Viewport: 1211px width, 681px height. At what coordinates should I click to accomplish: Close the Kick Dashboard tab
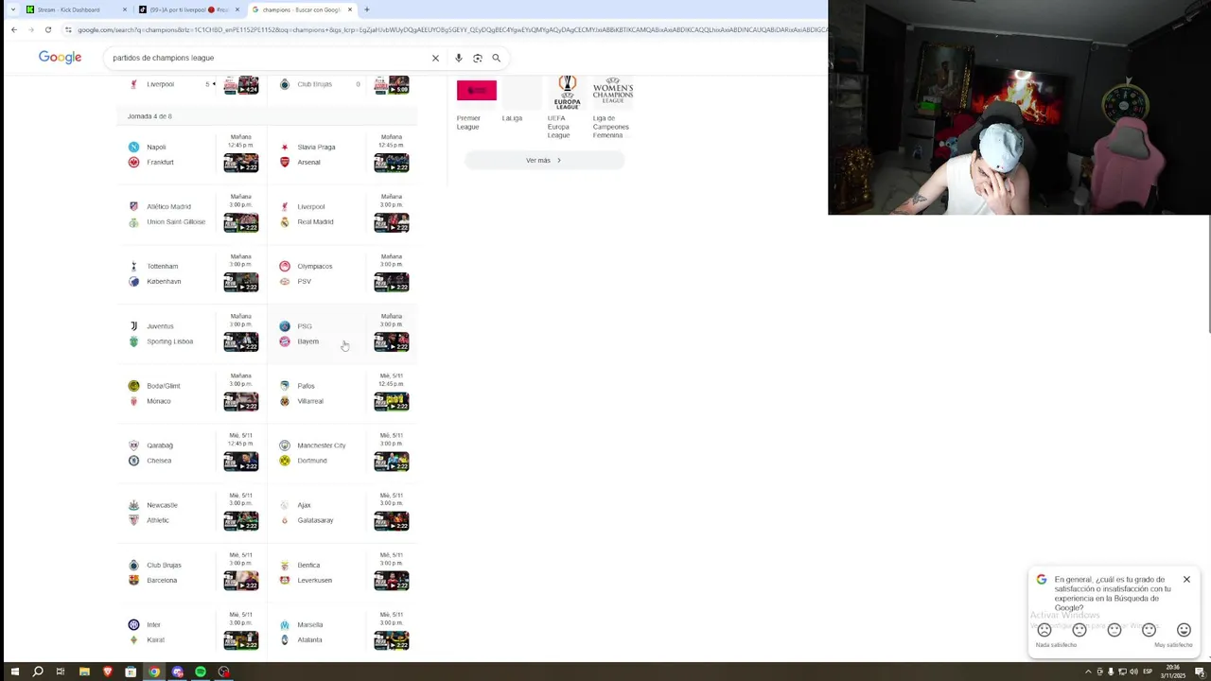[125, 9]
